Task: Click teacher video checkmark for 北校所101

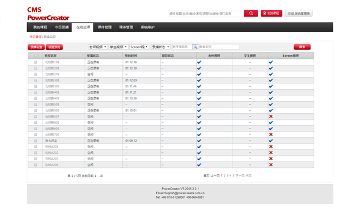Action: coord(199,62)
